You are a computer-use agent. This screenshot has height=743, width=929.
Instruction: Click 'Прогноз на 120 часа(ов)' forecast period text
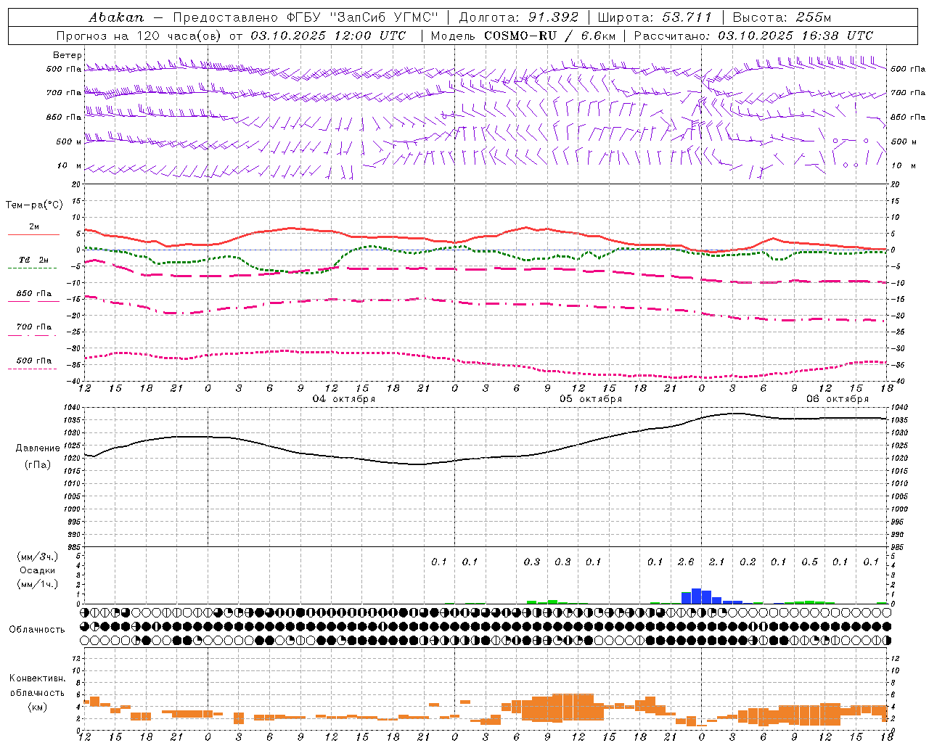[x=140, y=36]
